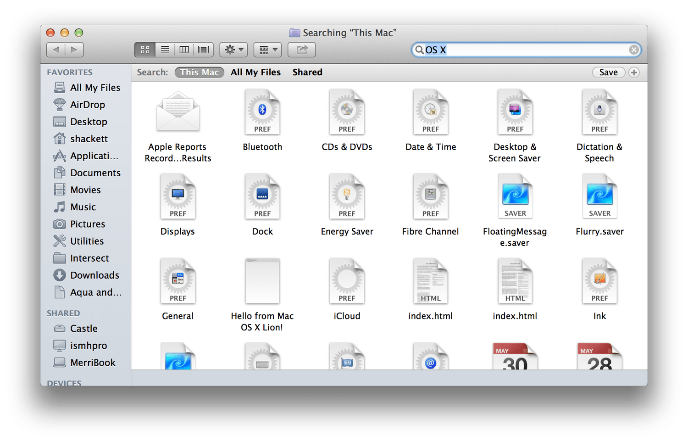Go to Desktop in the sidebar
Viewport: 688px width, 442px height.
click(x=80, y=121)
